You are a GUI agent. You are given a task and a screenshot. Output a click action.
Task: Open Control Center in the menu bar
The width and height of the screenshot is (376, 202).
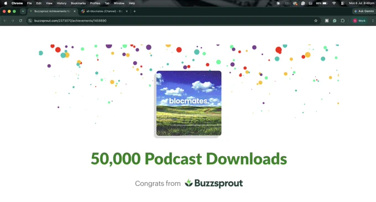coord(342,3)
